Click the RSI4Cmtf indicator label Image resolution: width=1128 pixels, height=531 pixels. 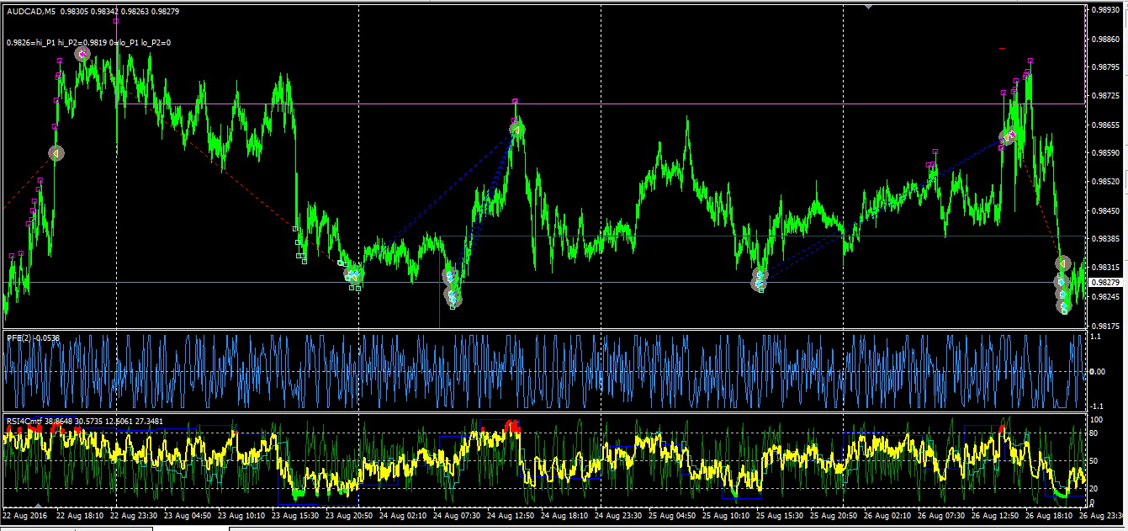(x=83, y=421)
